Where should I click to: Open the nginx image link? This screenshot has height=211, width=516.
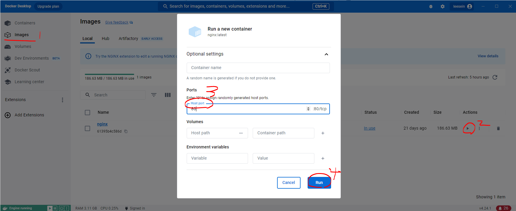tap(102, 124)
